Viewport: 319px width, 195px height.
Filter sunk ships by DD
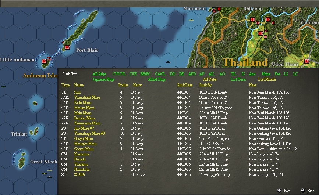172,74
